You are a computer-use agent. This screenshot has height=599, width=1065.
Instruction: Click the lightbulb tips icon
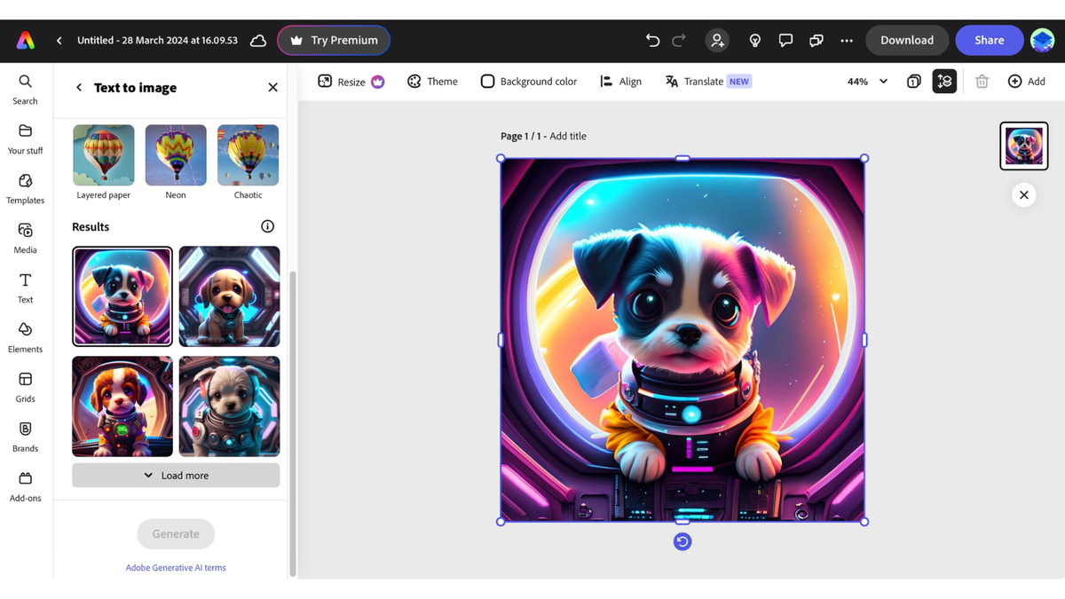click(x=754, y=40)
